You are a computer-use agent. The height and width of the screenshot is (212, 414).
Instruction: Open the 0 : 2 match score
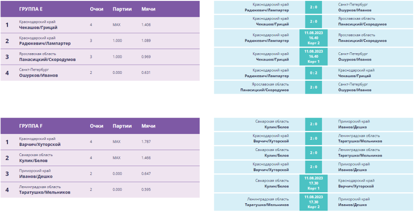tap(314, 73)
